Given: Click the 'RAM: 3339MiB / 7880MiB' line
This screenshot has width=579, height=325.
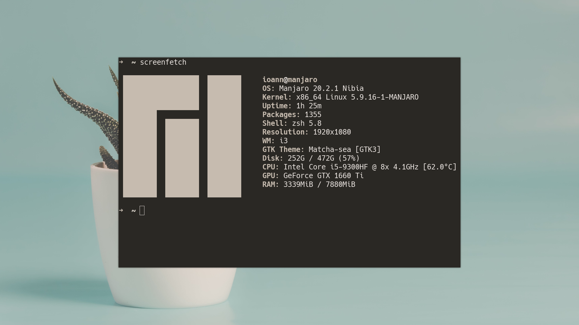Looking at the screenshot, I should pyautogui.click(x=309, y=184).
